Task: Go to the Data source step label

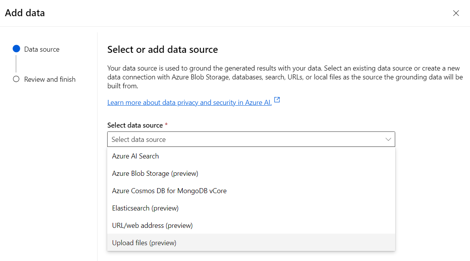Action: click(42, 49)
